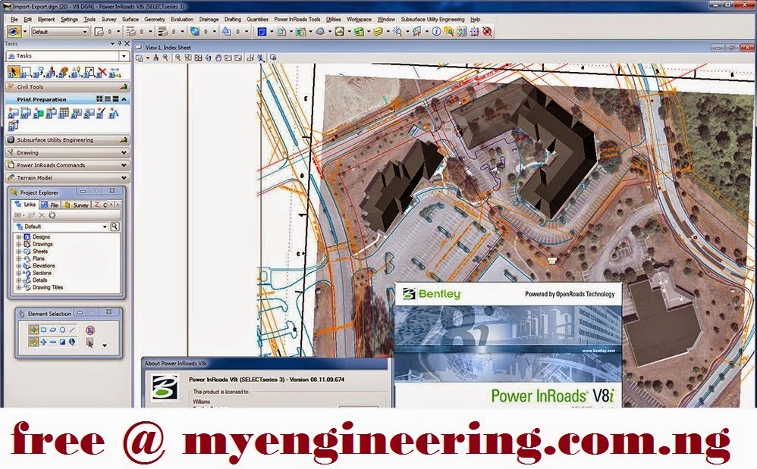This screenshot has width=757, height=469.
Task: Select the Pan View hand icon
Action: tap(218, 58)
